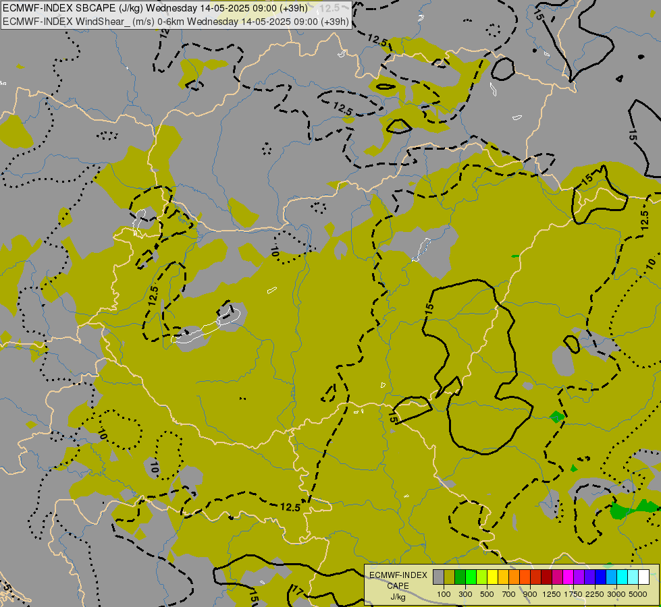The height and width of the screenshot is (607, 661).
Task: Click the pale cyan legend swatch
Action: (633, 577)
